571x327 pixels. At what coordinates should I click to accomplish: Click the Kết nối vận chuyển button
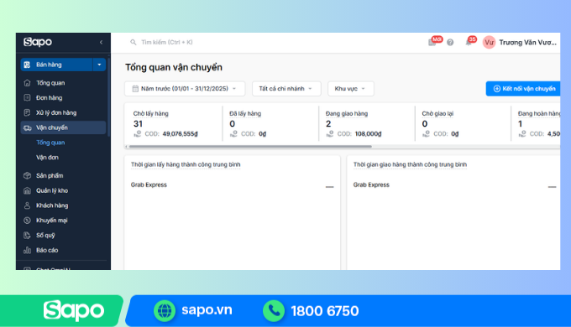coord(523,89)
